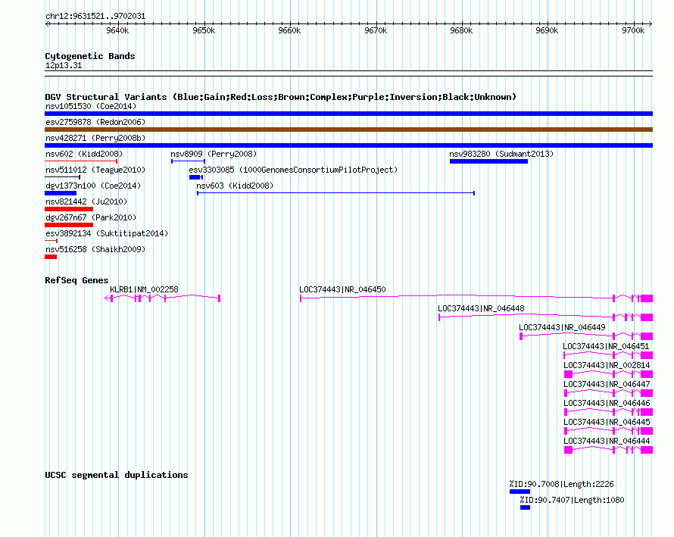Select the 9660k ruler position label
This screenshot has width=674, height=537.
point(290,30)
